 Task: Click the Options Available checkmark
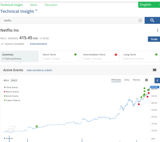[2, 44]
